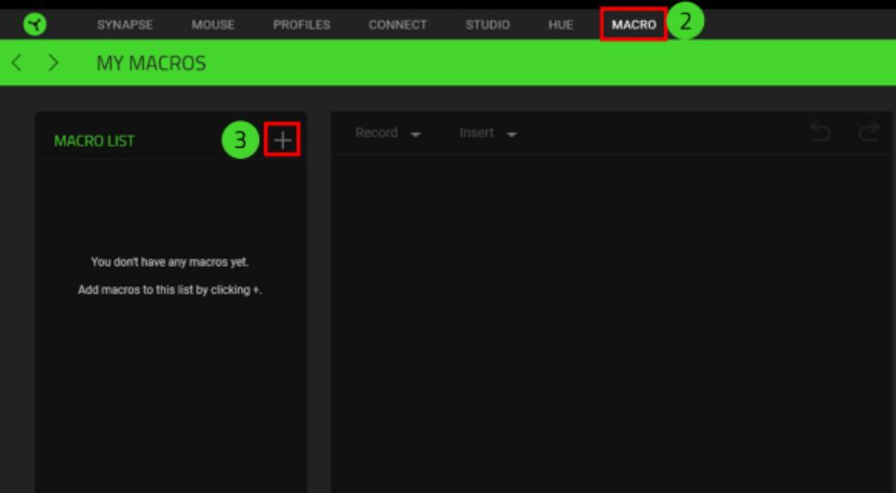Click the MACRO LIST panel heading
The width and height of the screenshot is (896, 493).
[x=94, y=141]
